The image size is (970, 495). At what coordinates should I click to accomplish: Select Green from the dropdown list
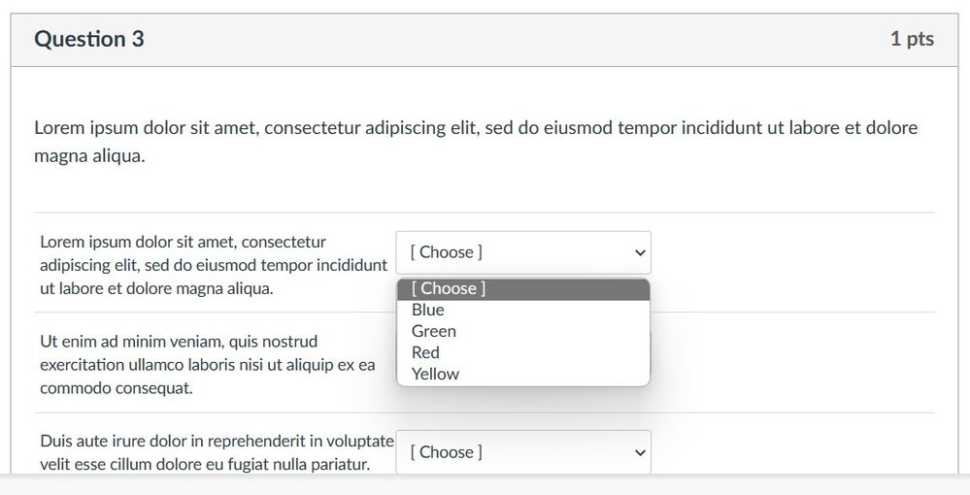coord(434,331)
